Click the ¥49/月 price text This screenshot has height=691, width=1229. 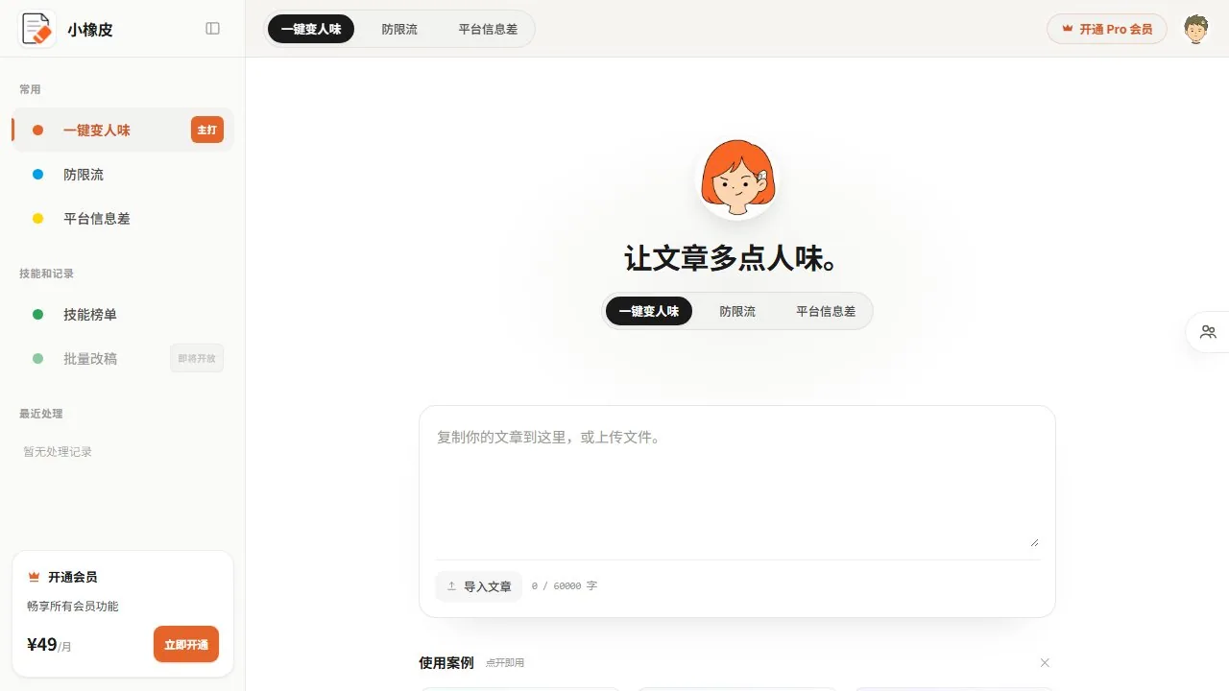click(49, 645)
